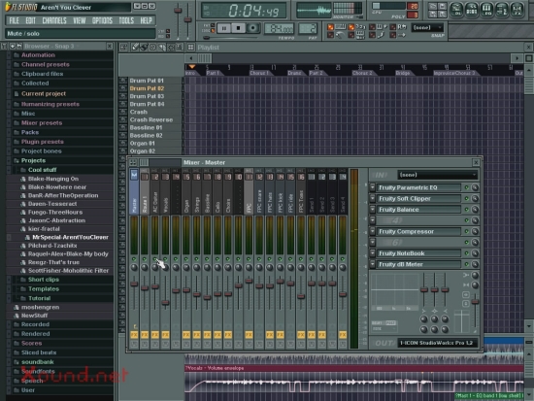This screenshot has height=401, width=534.
Task: Open the ScottFisher-Moholithic Filter project
Action: pyautogui.click(x=69, y=271)
